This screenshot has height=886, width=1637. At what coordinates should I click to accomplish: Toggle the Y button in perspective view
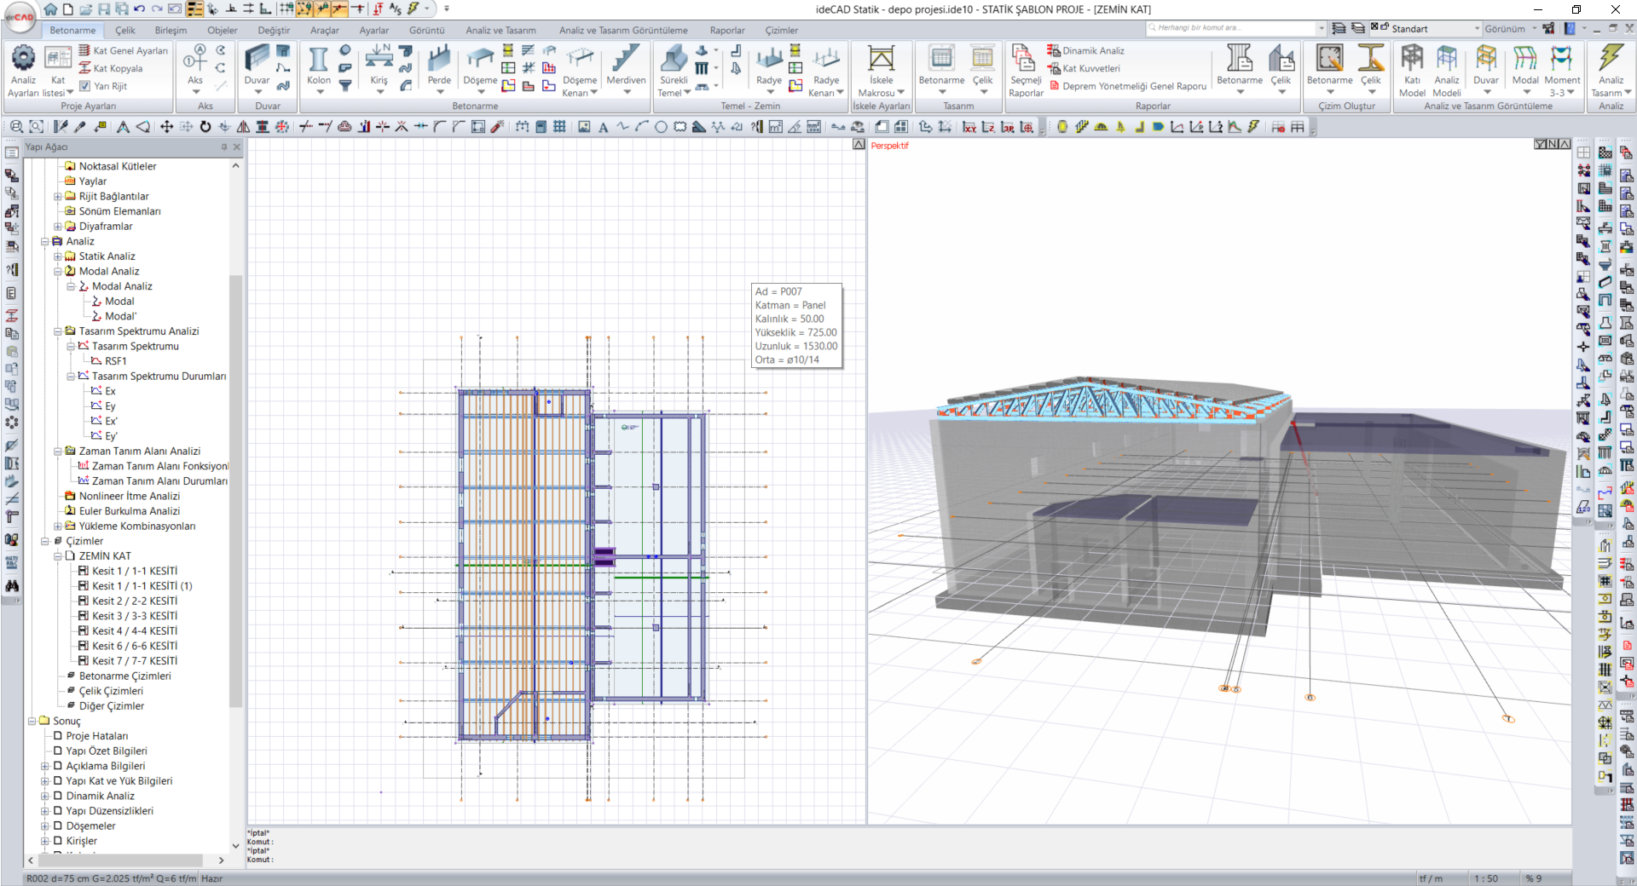click(x=1540, y=144)
